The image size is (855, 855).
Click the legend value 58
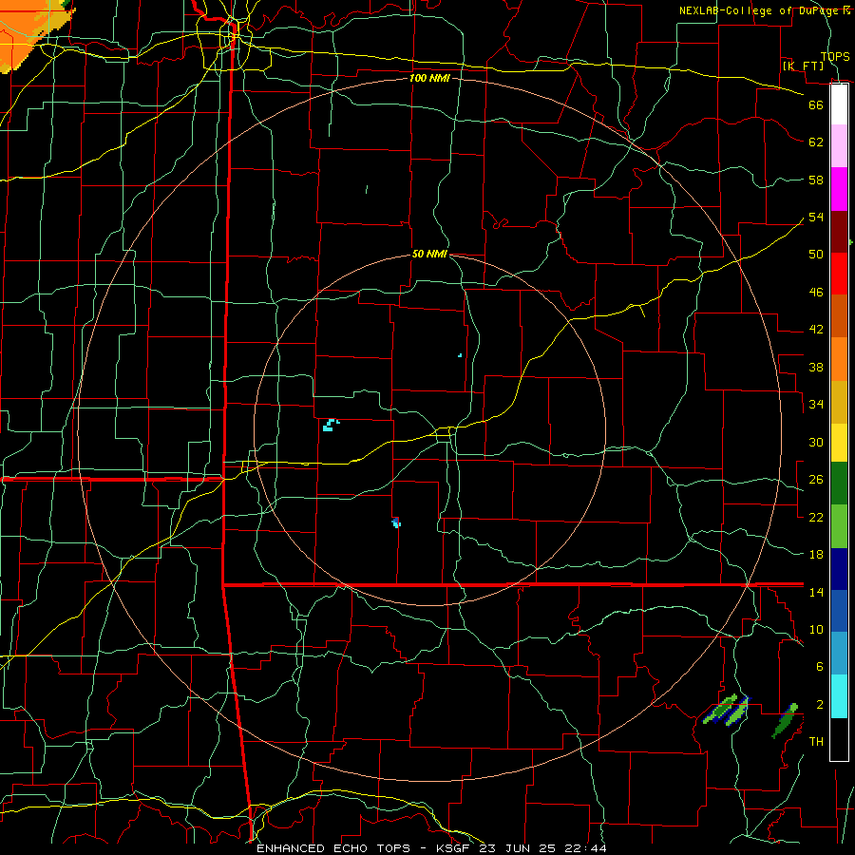[816, 180]
